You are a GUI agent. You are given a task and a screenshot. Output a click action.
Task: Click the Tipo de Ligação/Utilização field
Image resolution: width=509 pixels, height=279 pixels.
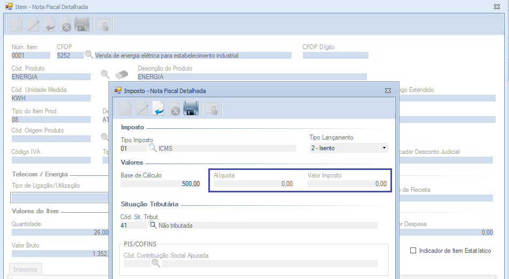point(59,197)
